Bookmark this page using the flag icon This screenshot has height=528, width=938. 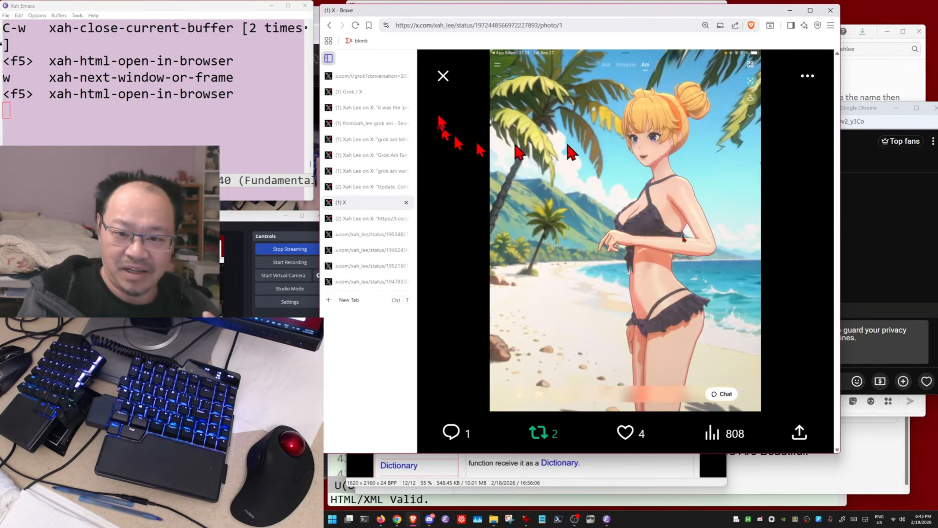[x=369, y=25]
